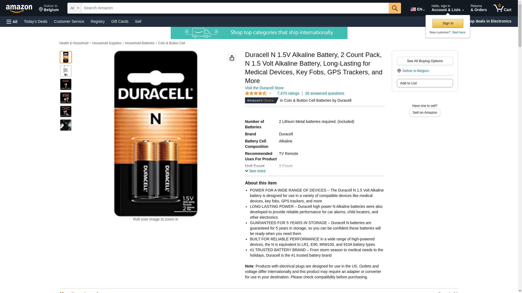Image resolution: width=522 pixels, height=293 pixels.
Task: Click the star rating icons
Action: [x=256, y=93]
